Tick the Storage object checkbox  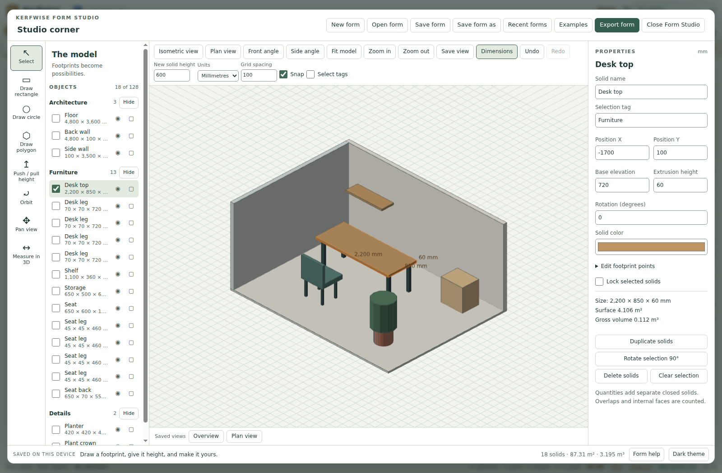(56, 291)
